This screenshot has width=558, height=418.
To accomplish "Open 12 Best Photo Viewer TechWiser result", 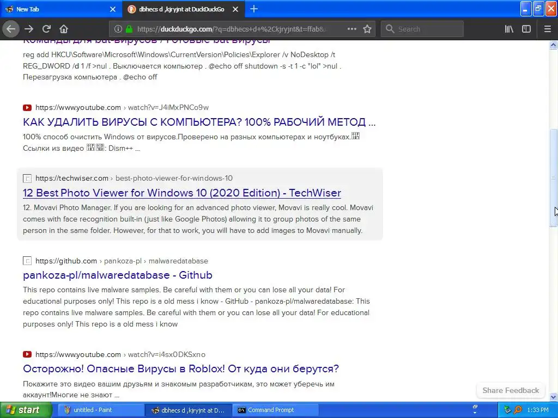I will 182,193.
